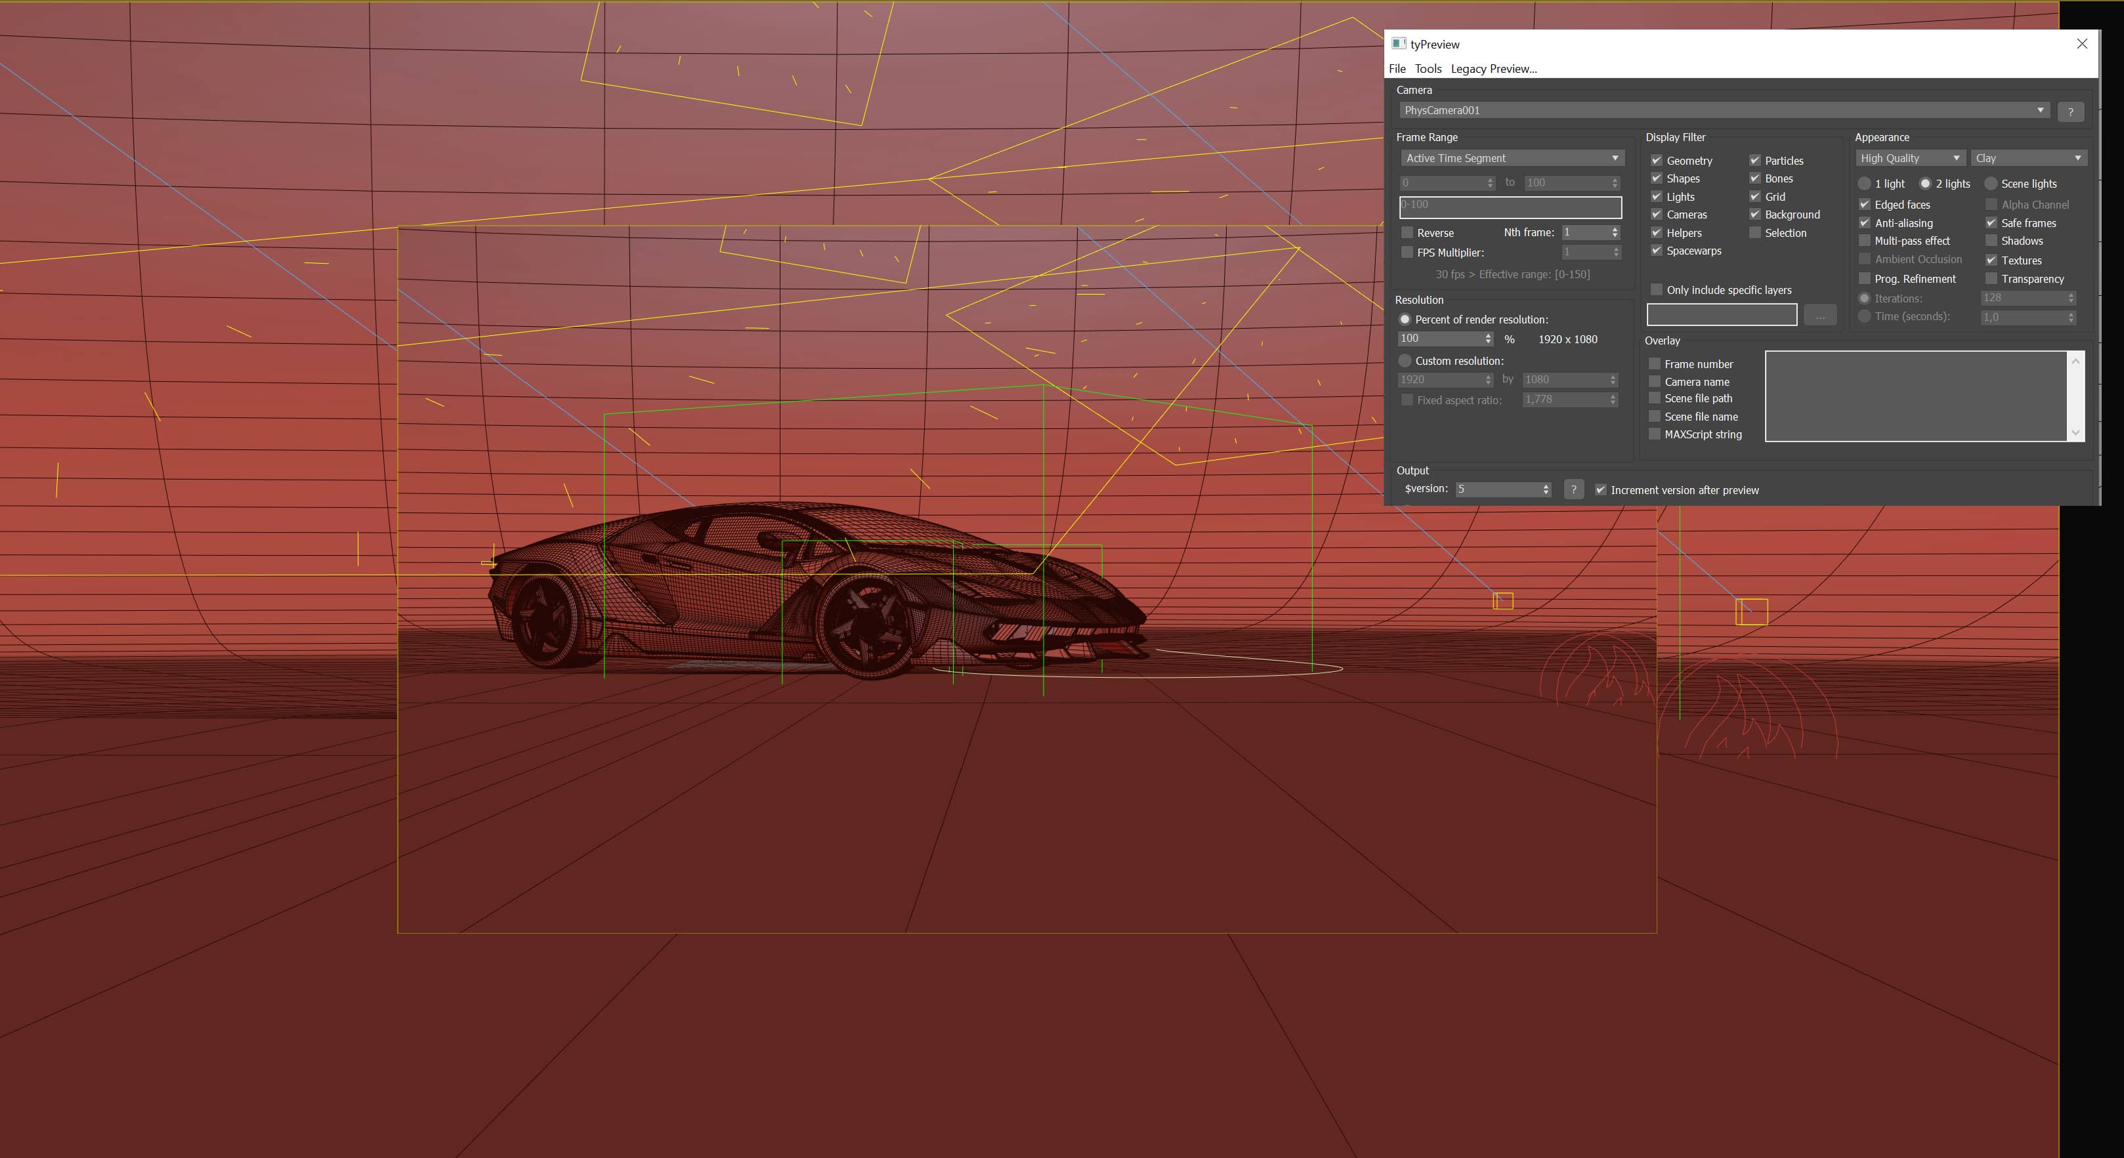2124x1158 pixels.
Task: Click the resolution percent spinner arrows
Action: [x=1487, y=339]
